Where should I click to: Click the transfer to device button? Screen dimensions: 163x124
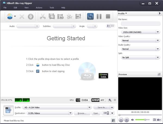pyautogui.click(x=106, y=113)
